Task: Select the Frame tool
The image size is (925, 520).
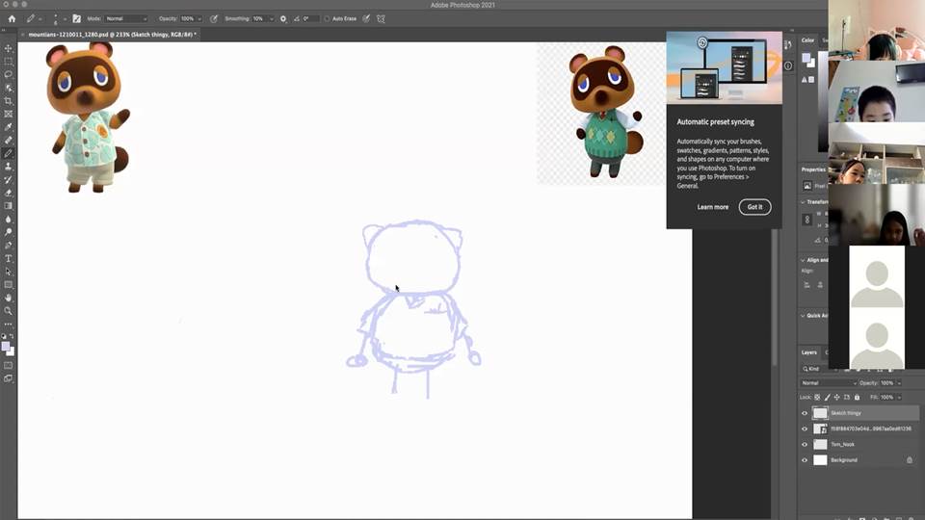Action: coord(9,114)
